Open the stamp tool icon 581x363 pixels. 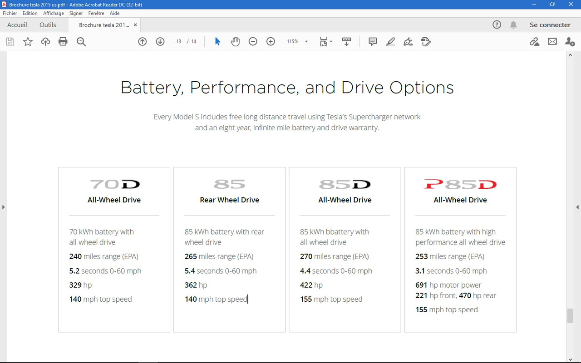click(x=426, y=42)
